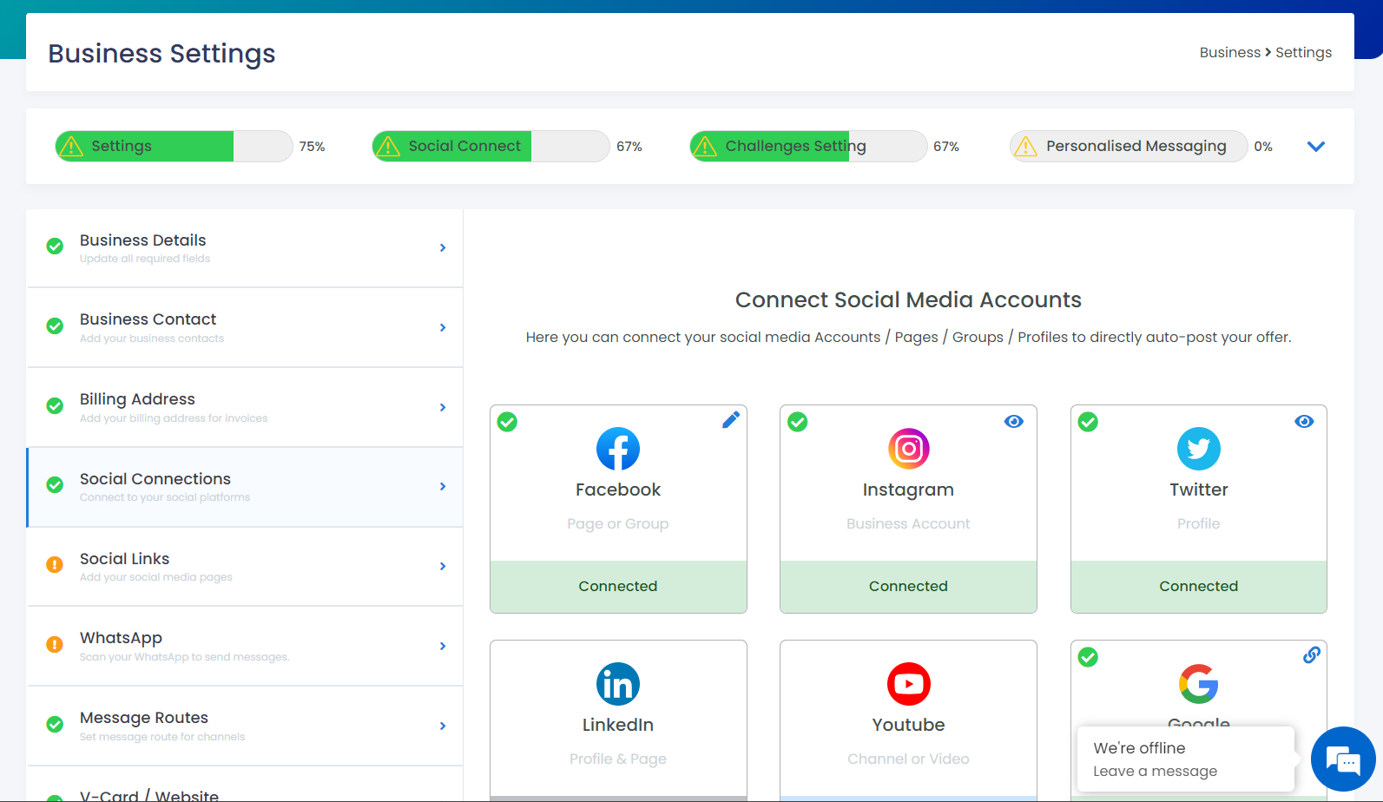
Task: View Twitter connection via eye icon
Action: (1304, 421)
